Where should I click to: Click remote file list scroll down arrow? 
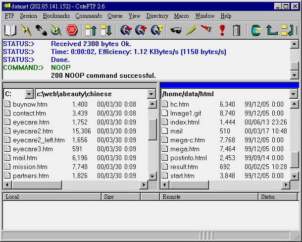point(295,176)
